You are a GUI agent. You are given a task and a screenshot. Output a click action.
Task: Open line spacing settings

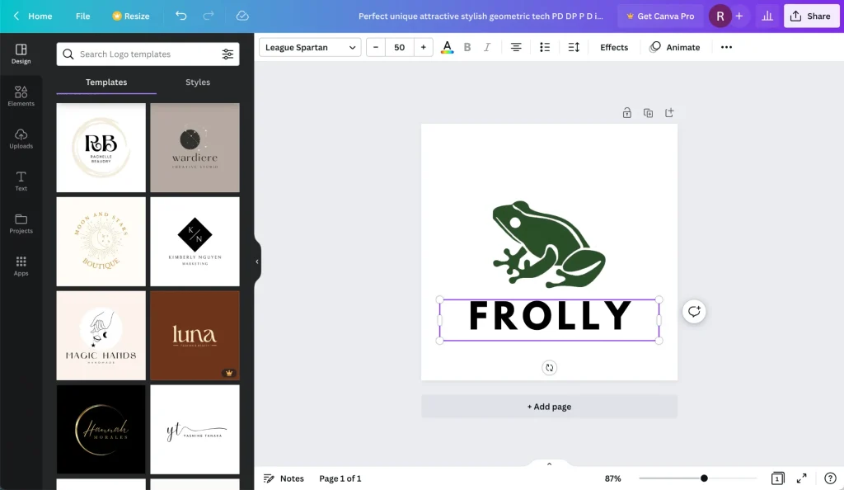[x=574, y=47]
